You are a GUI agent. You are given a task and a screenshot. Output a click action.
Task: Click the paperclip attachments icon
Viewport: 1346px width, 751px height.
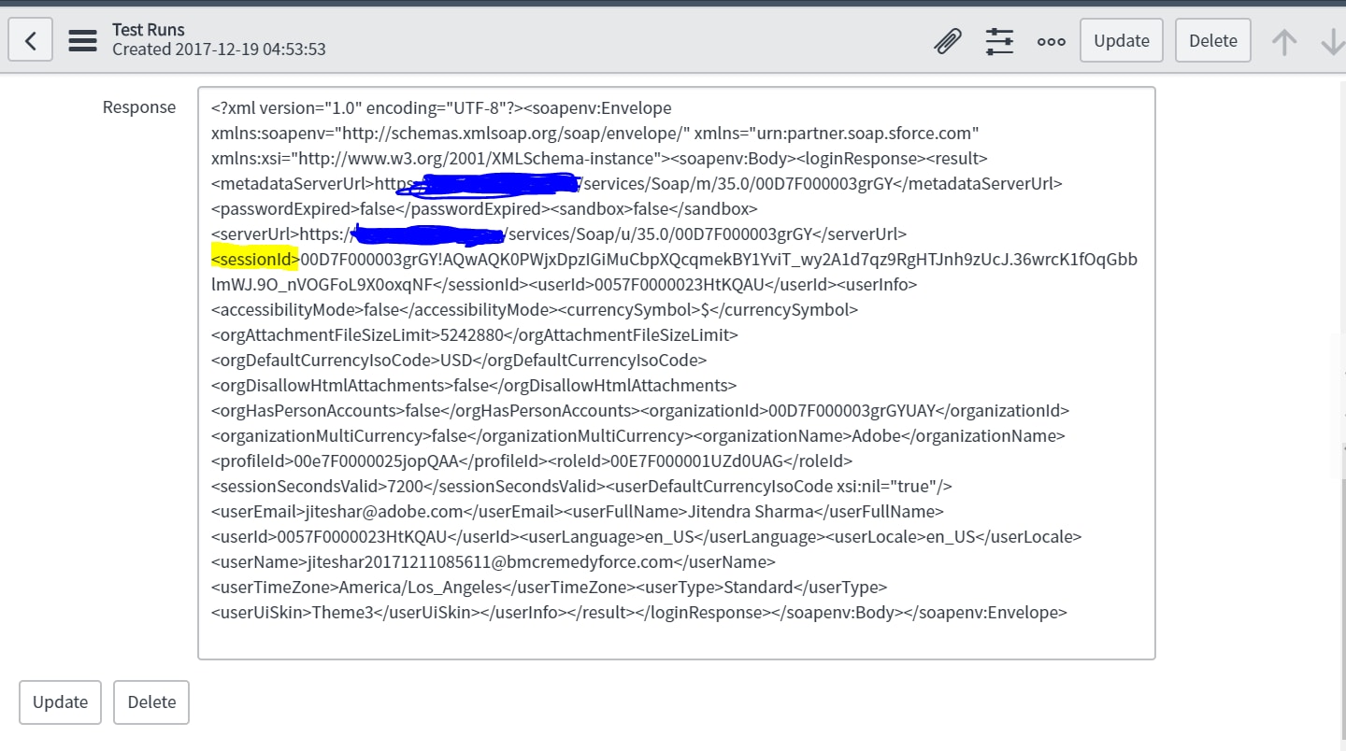948,41
